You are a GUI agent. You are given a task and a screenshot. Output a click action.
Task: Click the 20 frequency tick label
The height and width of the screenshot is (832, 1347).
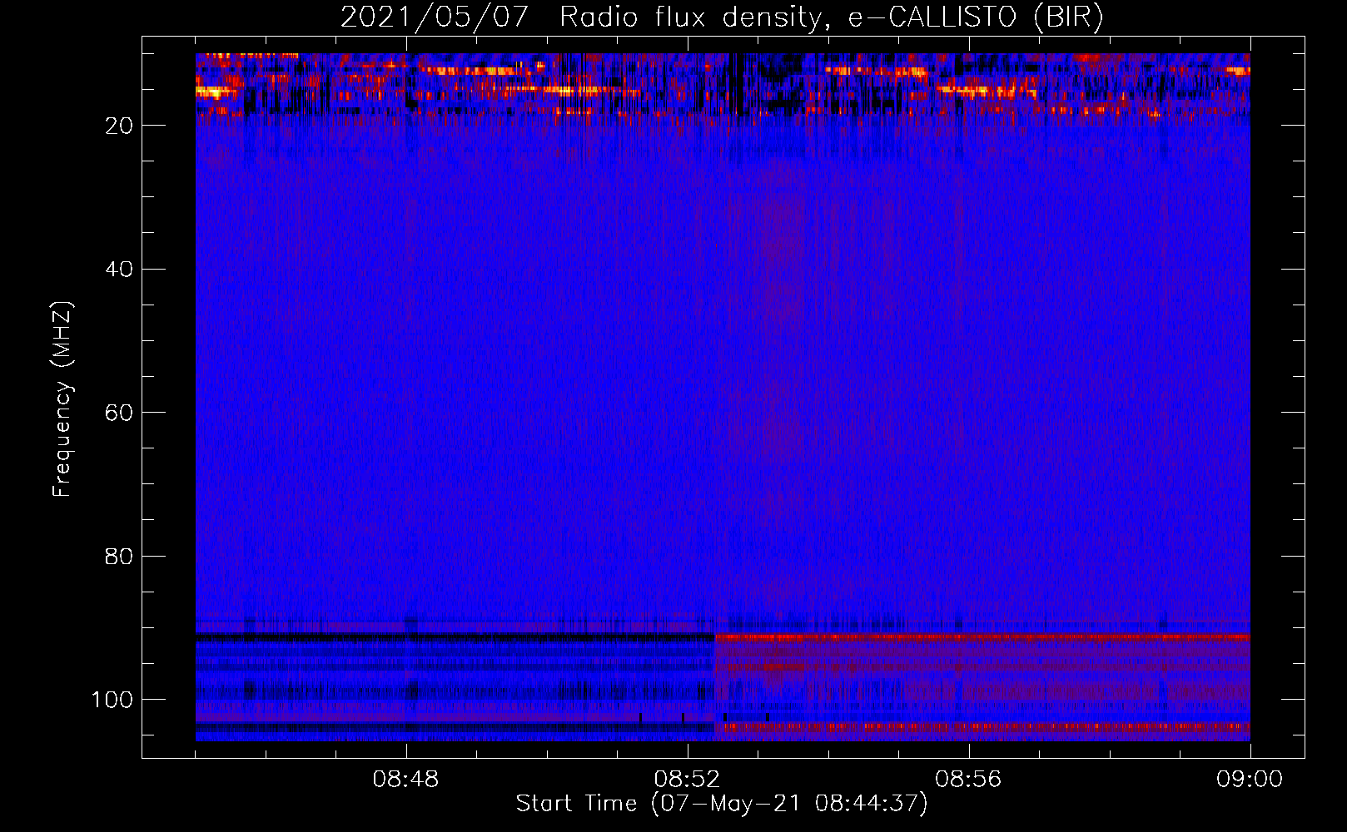tap(119, 126)
